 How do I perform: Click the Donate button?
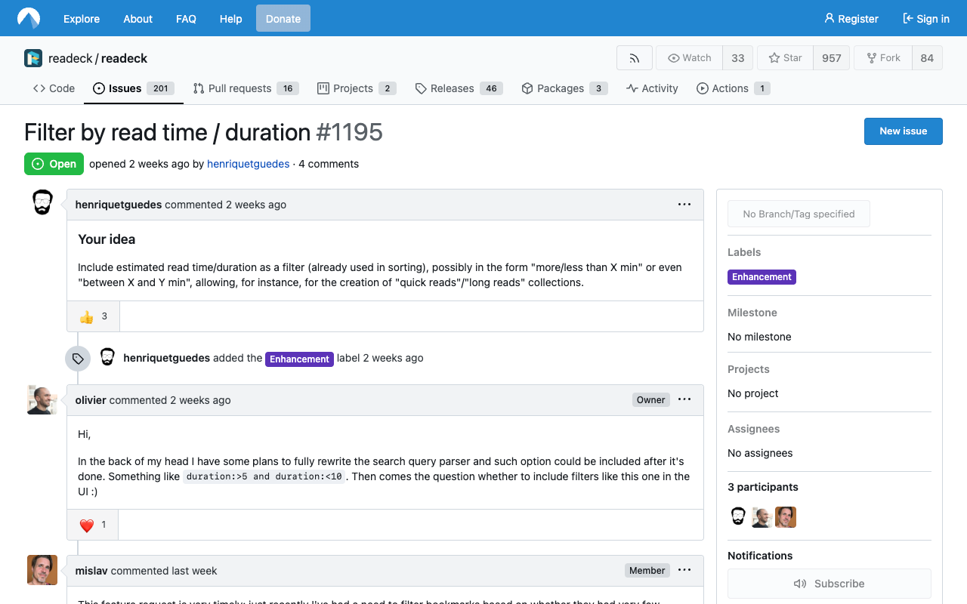(283, 19)
